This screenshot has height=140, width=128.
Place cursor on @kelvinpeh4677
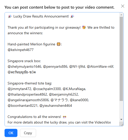[20, 50]
